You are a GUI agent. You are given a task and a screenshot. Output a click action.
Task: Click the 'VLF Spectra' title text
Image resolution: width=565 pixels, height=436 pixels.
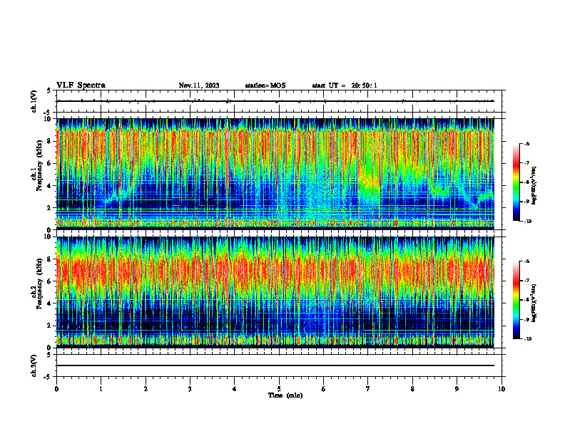[81, 85]
